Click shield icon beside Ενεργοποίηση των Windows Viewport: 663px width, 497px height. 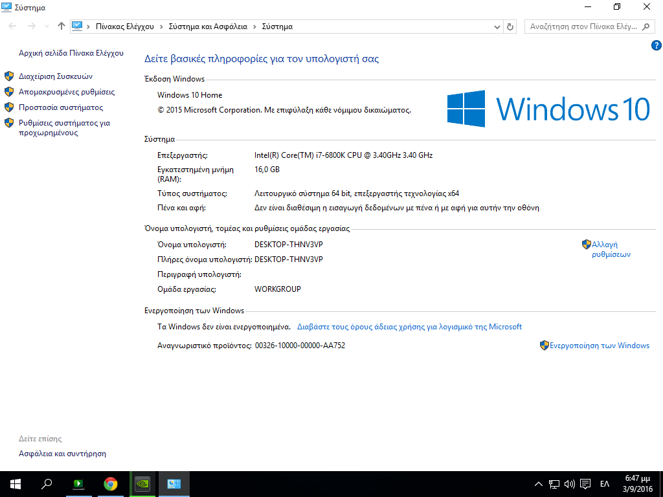pos(545,346)
